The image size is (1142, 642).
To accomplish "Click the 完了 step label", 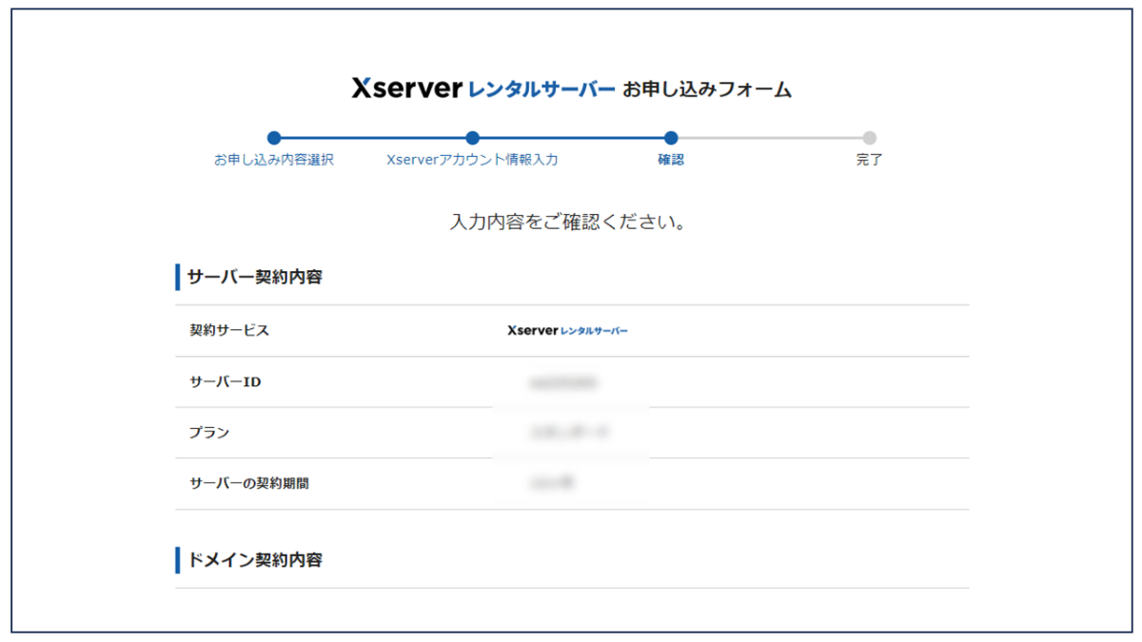I will point(869,160).
